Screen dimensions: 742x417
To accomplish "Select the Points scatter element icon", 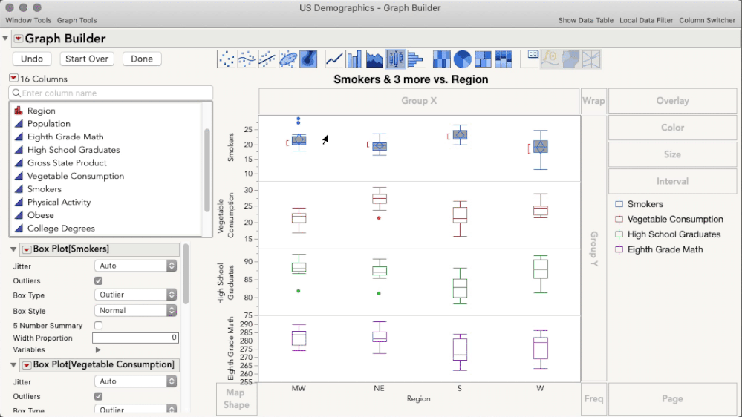I will tap(227, 59).
